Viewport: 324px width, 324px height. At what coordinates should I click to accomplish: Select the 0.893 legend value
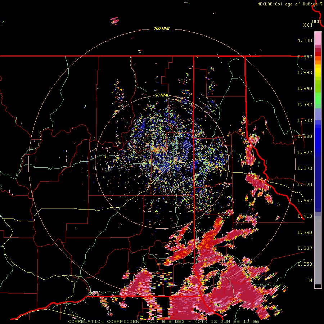[305, 72]
